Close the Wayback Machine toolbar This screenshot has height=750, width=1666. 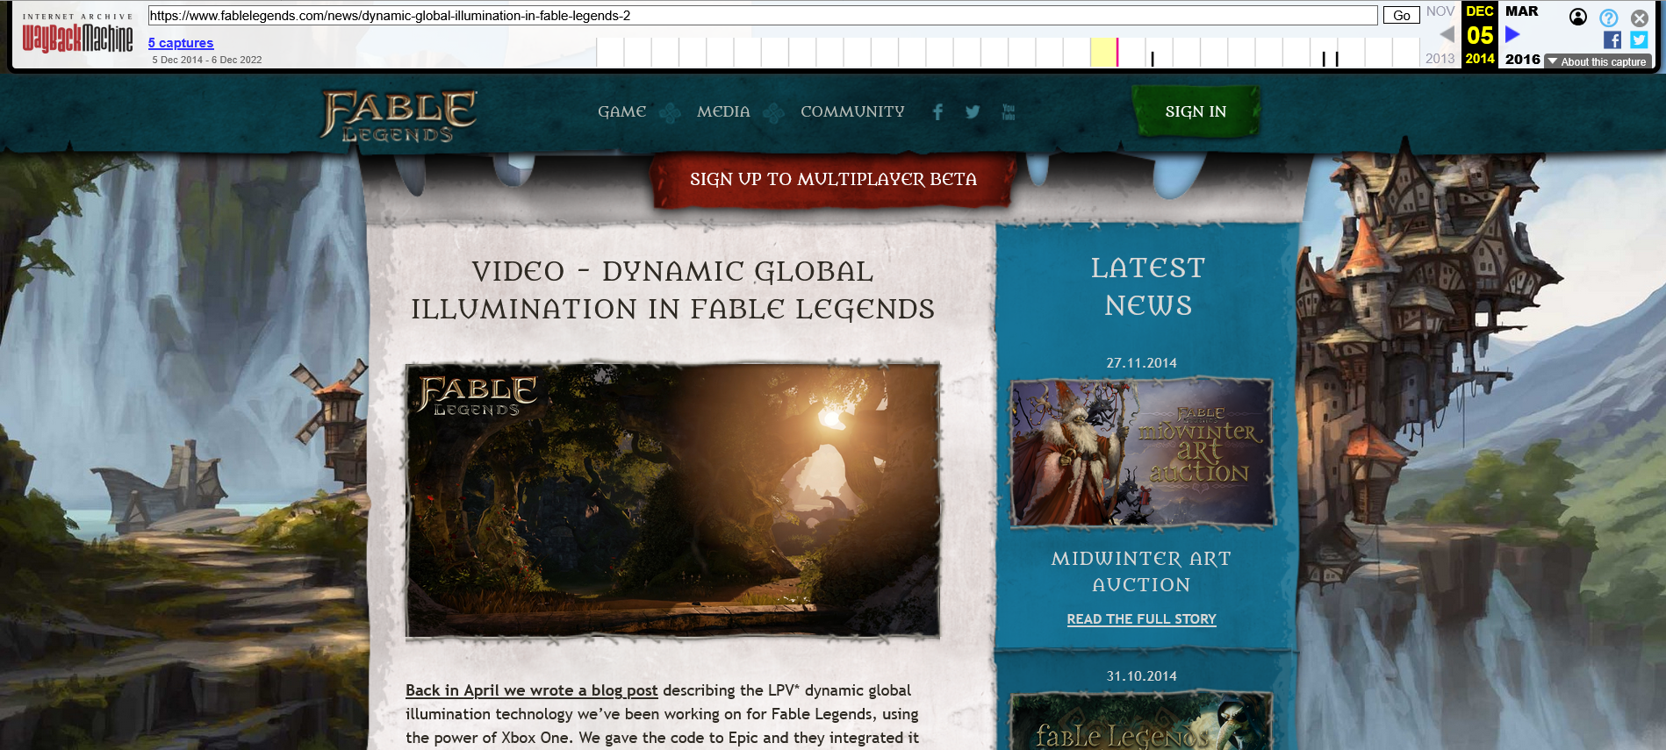[x=1640, y=18]
